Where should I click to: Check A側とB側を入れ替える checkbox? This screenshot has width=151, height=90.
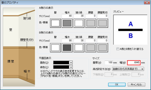pyautogui.click(x=118, y=49)
